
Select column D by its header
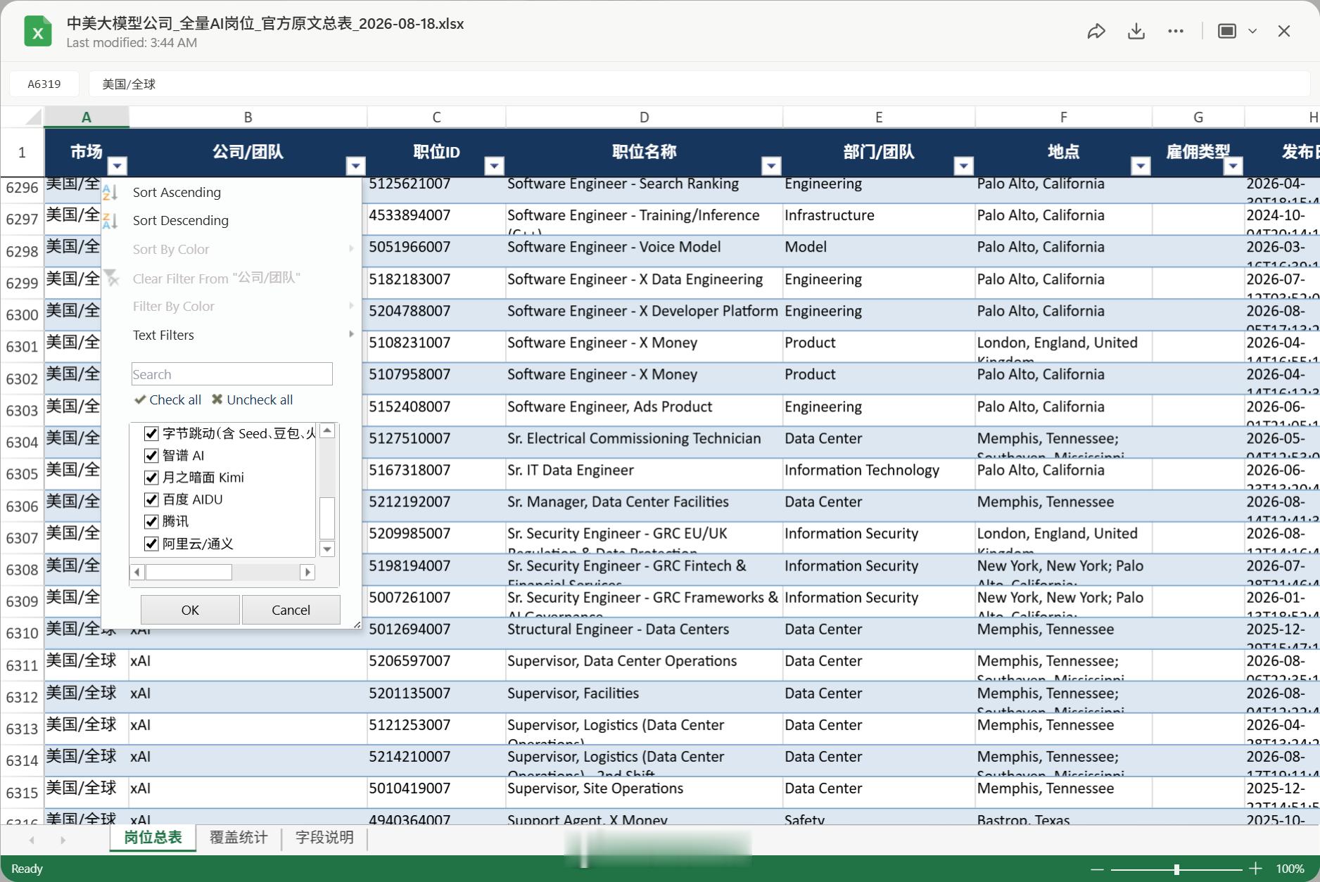pyautogui.click(x=644, y=117)
